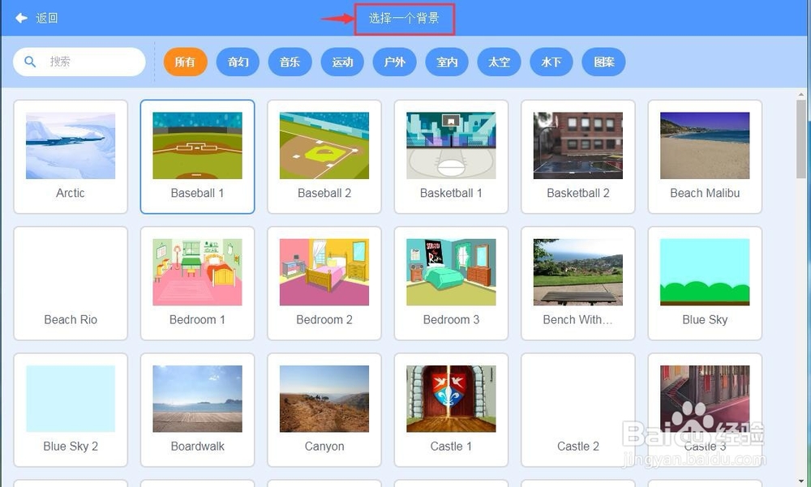This screenshot has width=811, height=487.
Task: Choose the Boardwalk backdrop
Action: pos(197,410)
